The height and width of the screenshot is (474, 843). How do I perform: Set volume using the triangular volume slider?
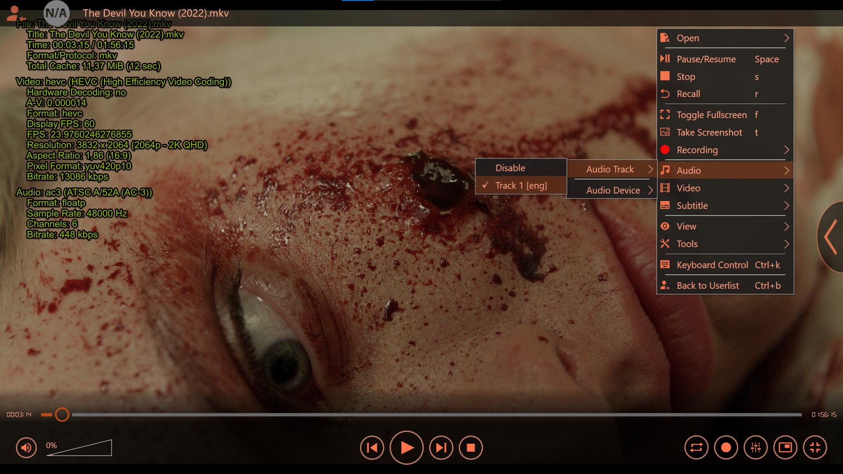click(79, 448)
